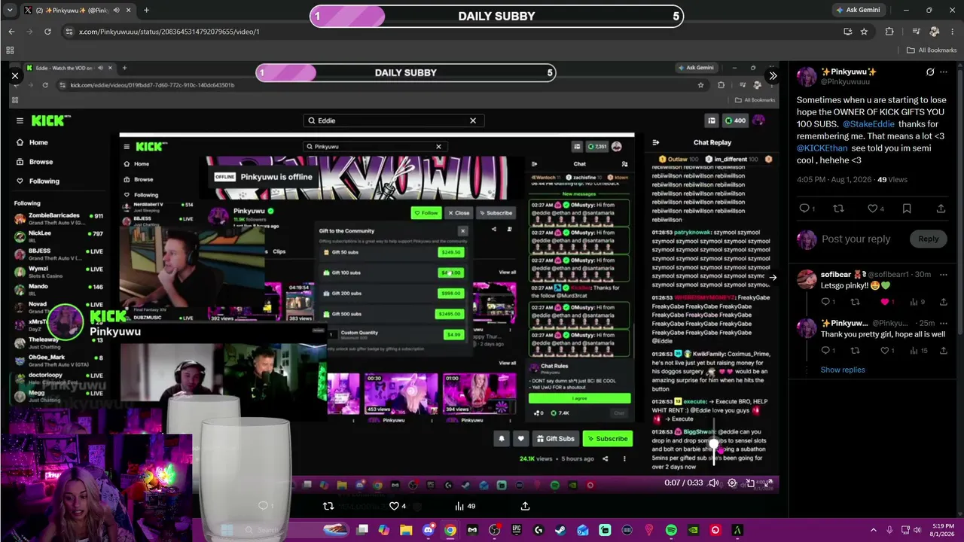Open a new browser tab
Image resolution: width=964 pixels, height=542 pixels.
pyautogui.click(x=146, y=10)
